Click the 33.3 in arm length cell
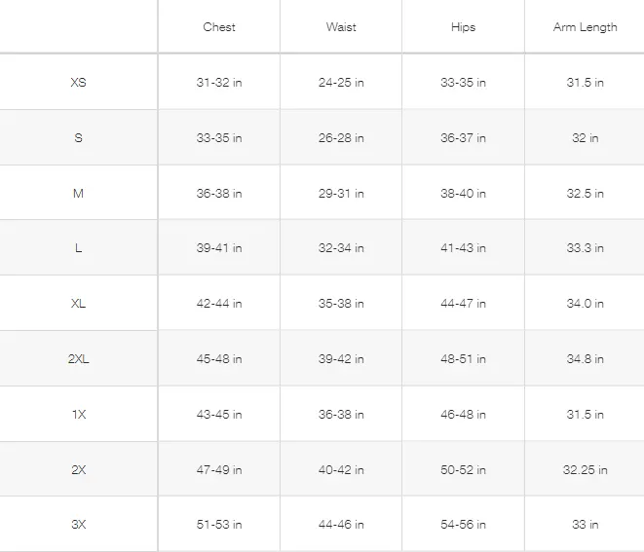Image resolution: width=644 pixels, height=552 pixels. (585, 248)
